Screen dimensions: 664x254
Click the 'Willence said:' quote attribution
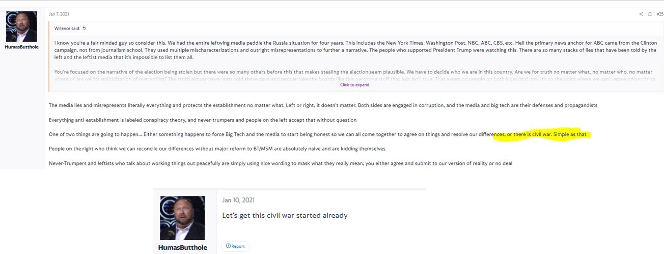[x=67, y=29]
